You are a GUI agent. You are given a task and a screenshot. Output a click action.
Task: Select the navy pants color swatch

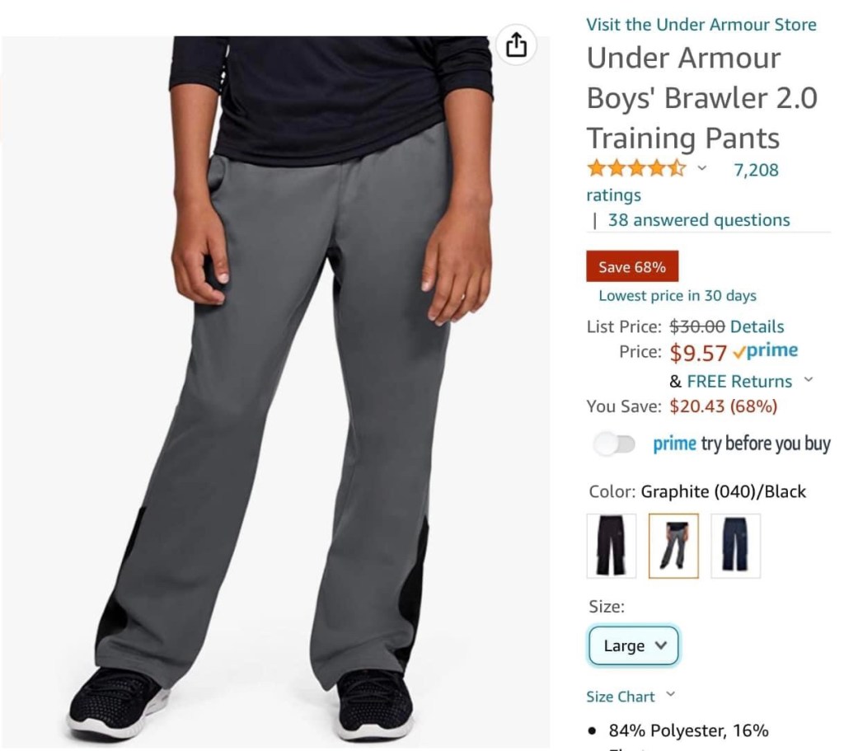tap(735, 546)
